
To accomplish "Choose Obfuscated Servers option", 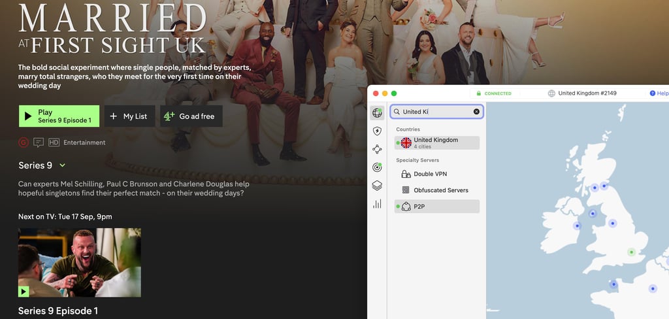I will click(437, 190).
